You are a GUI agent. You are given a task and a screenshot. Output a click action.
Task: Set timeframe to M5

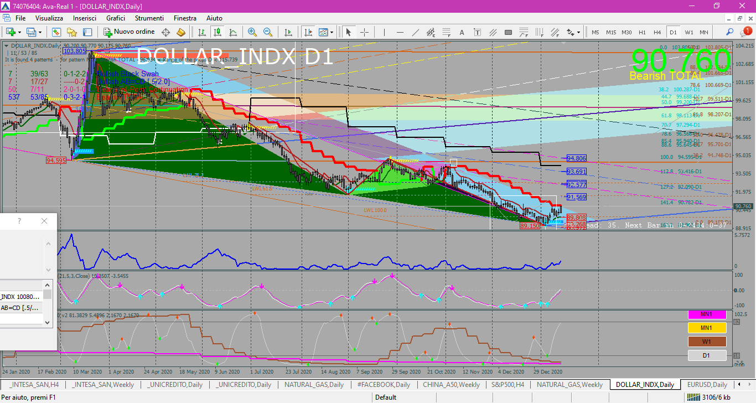pos(596,32)
